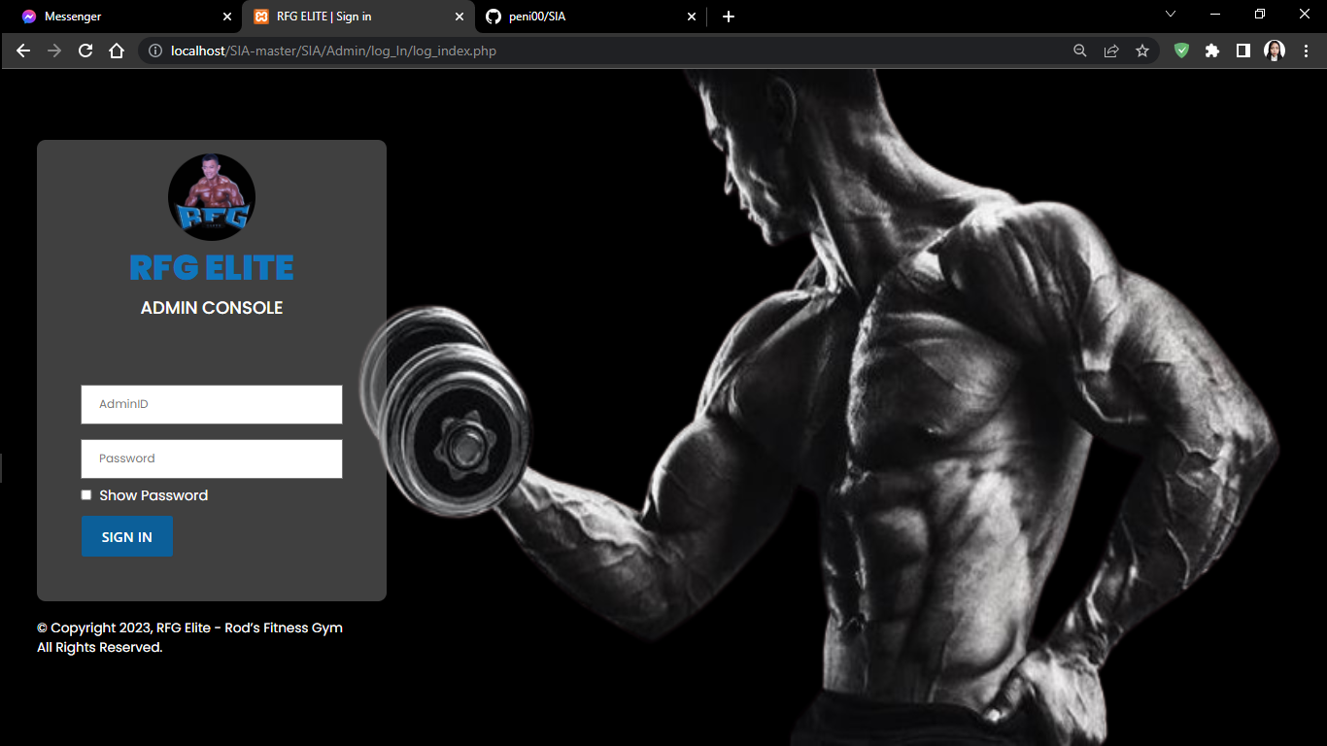Image resolution: width=1327 pixels, height=746 pixels.
Task: Bookmark this page with the star icon
Action: (x=1142, y=51)
